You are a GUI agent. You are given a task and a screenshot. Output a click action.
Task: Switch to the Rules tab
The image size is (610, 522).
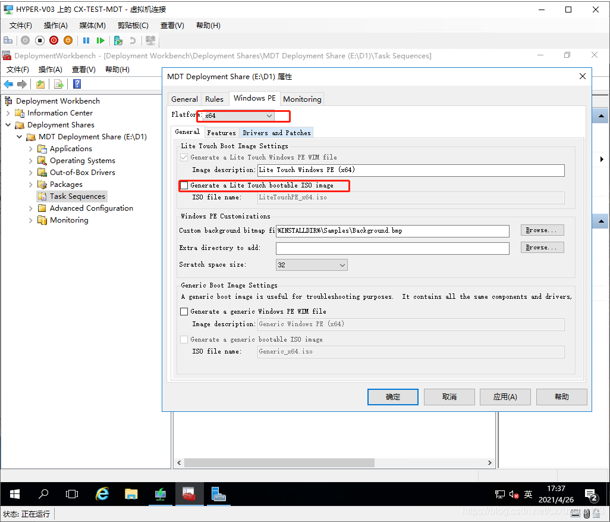coord(215,99)
